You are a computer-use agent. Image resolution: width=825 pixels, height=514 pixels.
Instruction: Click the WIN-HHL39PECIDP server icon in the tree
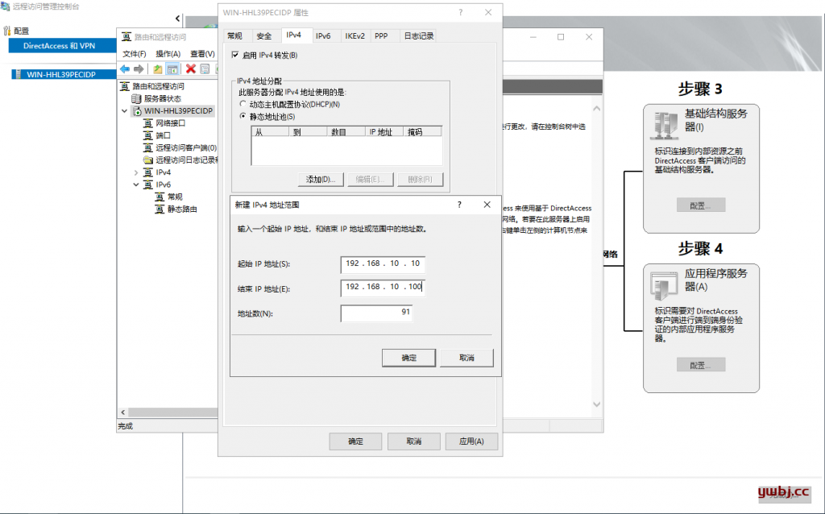[137, 111]
